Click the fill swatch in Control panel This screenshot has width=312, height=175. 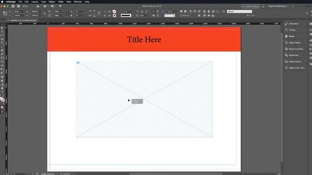tap(114, 12)
